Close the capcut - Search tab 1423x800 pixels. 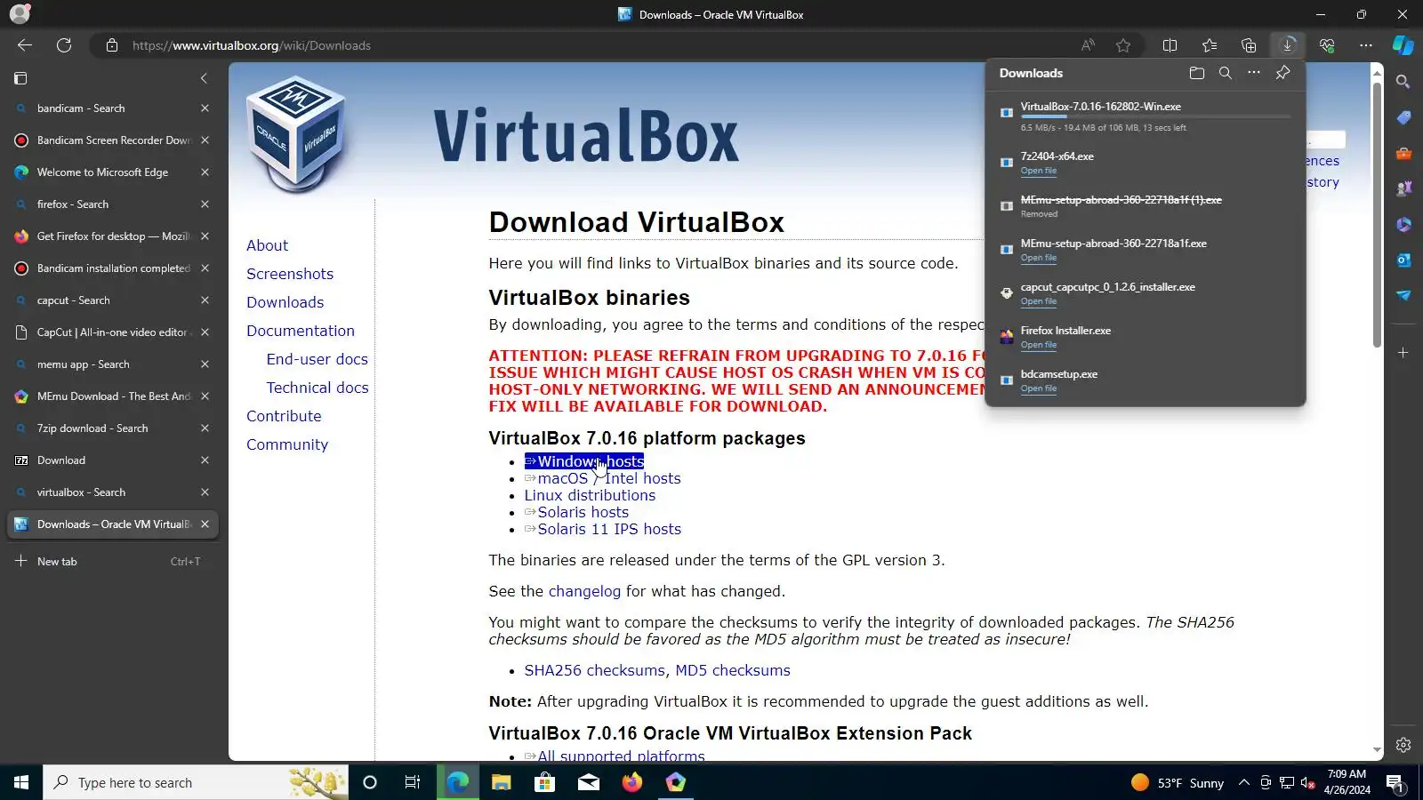tap(205, 300)
